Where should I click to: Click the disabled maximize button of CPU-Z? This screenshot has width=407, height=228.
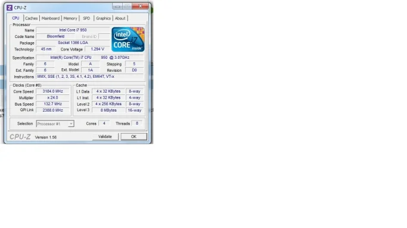[x=127, y=6]
